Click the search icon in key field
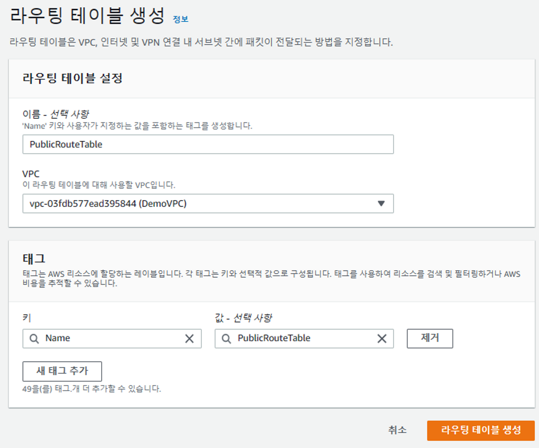Viewport: 539px width, 448px height. (34, 339)
